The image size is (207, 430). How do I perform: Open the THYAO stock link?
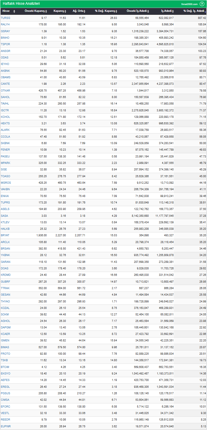click(x=5, y=301)
